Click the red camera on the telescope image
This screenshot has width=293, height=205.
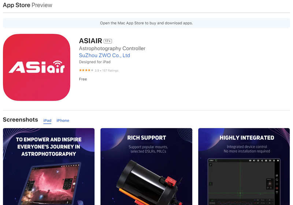(171, 181)
